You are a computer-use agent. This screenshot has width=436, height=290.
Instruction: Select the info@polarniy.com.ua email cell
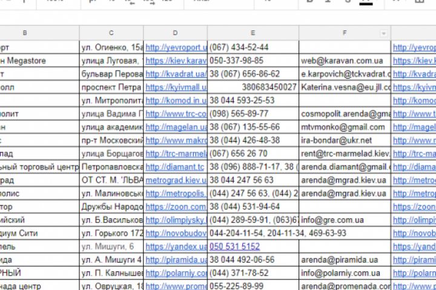pyautogui.click(x=345, y=273)
